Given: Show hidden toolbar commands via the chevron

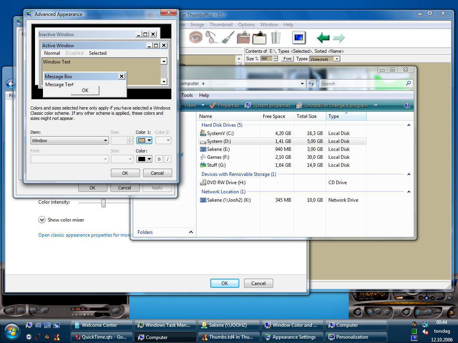Looking at the screenshot, I should pyautogui.click(x=376, y=105).
